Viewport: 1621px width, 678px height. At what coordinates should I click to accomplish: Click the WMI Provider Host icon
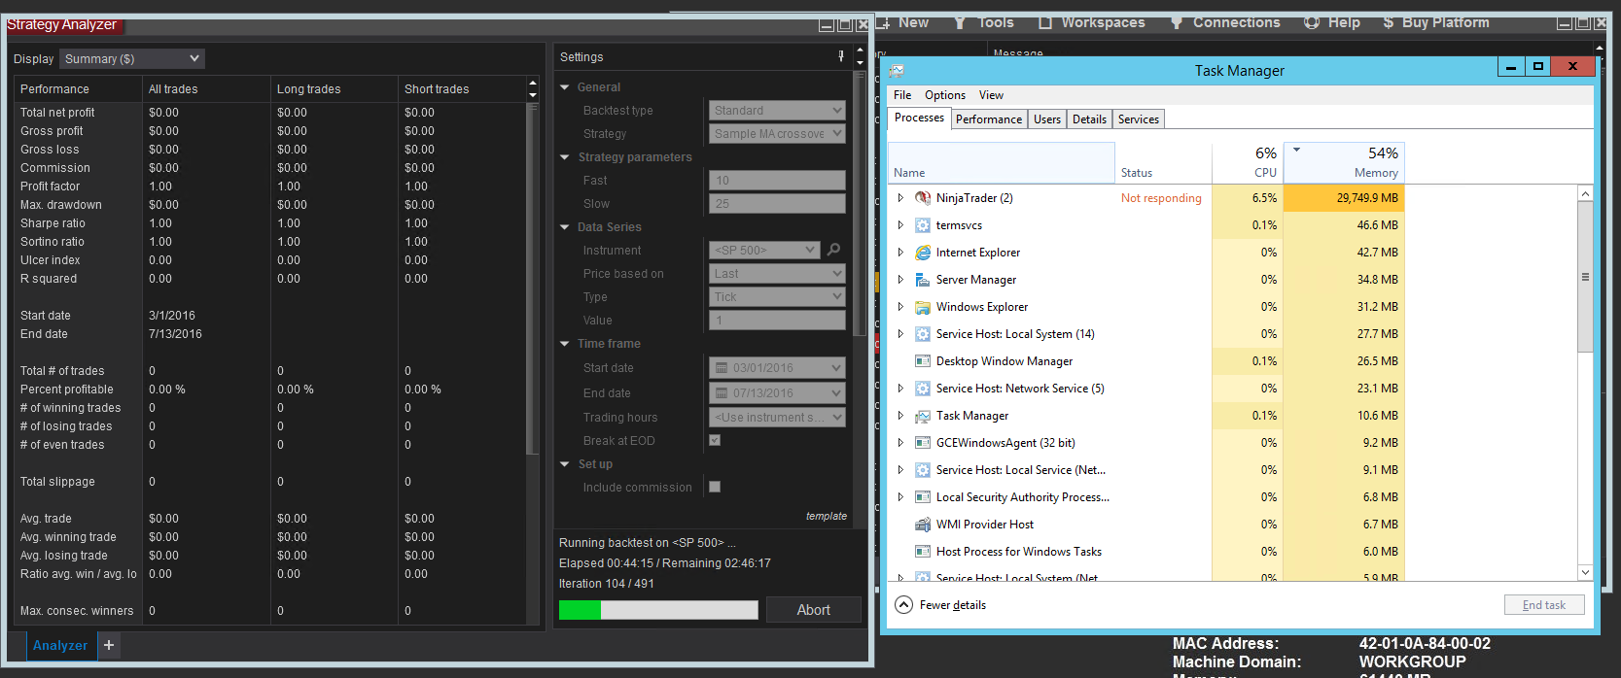click(x=923, y=525)
